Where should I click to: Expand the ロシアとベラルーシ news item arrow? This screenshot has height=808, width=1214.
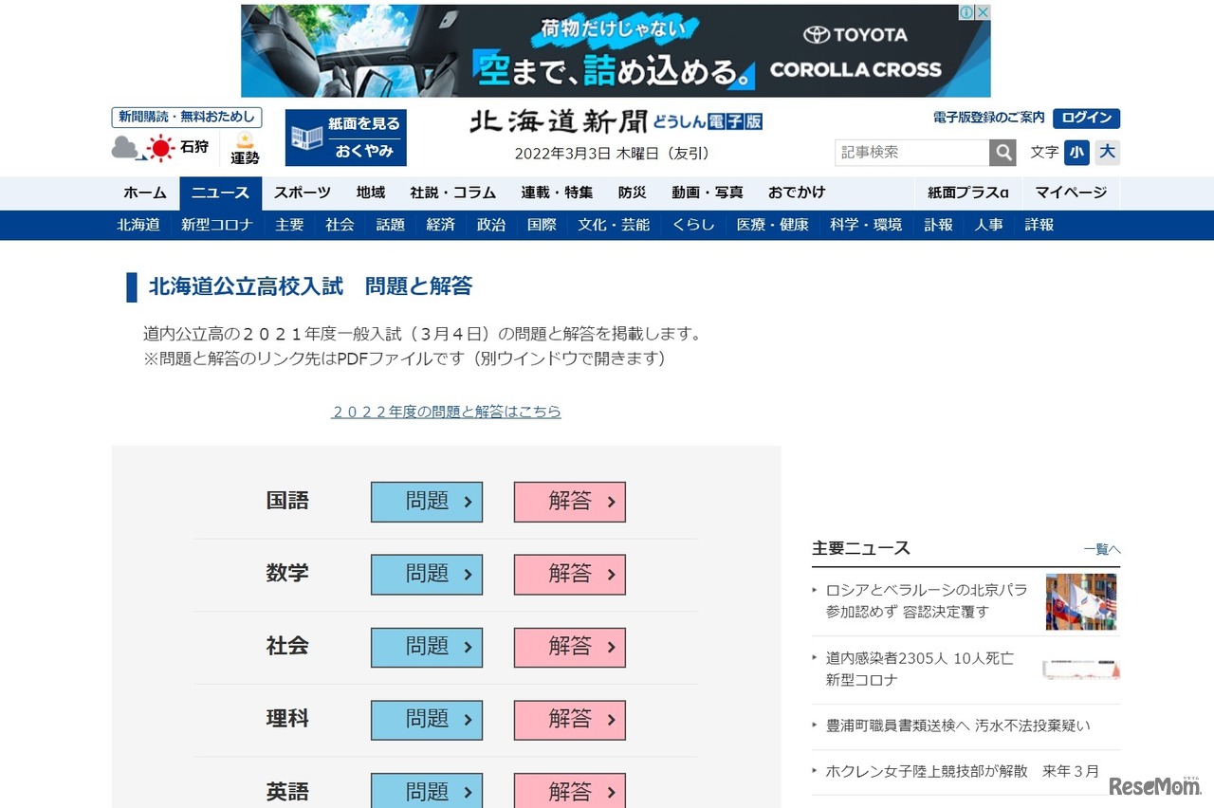814,590
